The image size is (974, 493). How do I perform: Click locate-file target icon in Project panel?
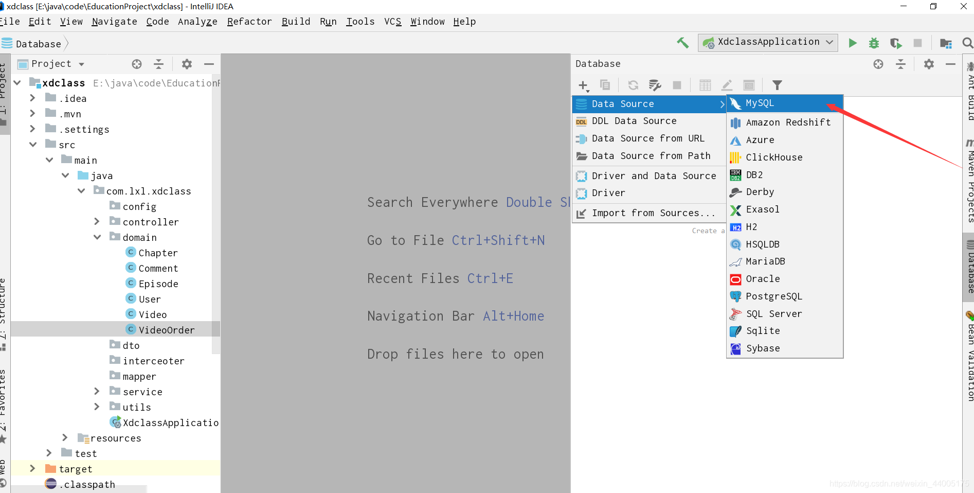point(137,64)
